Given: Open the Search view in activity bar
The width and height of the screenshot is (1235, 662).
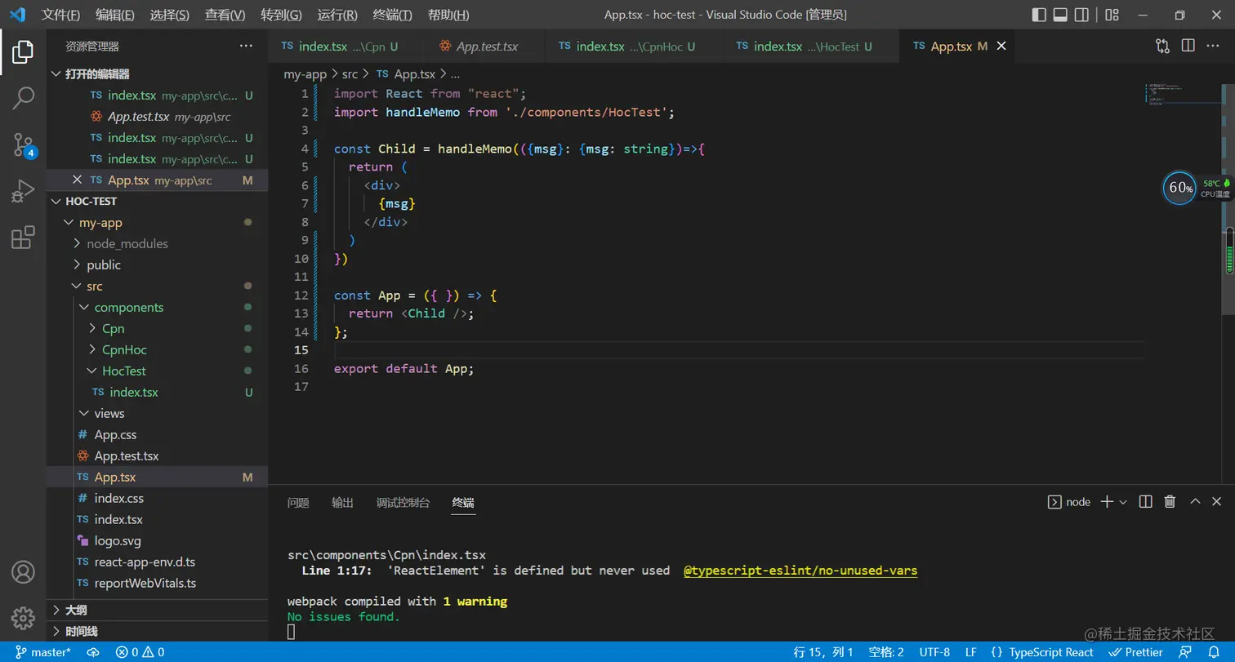Looking at the screenshot, I should (x=23, y=98).
